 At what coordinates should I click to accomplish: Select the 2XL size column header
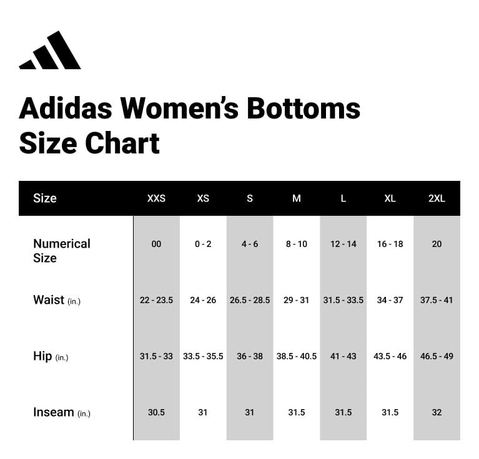(437, 198)
